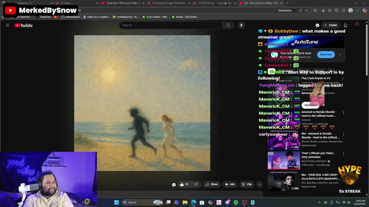Open the midas for uc tradeof bookmark
The width and height of the screenshot is (369, 207).
tap(96, 17)
